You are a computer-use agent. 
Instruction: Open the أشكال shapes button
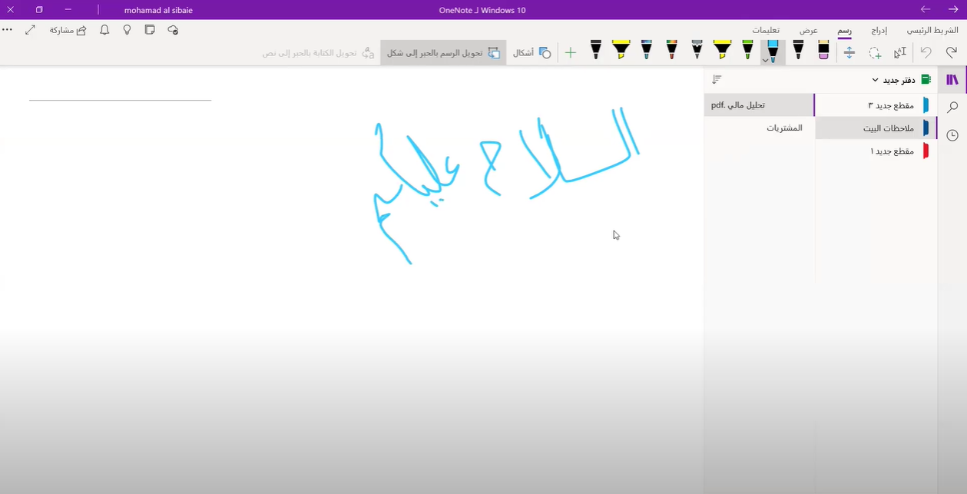532,53
